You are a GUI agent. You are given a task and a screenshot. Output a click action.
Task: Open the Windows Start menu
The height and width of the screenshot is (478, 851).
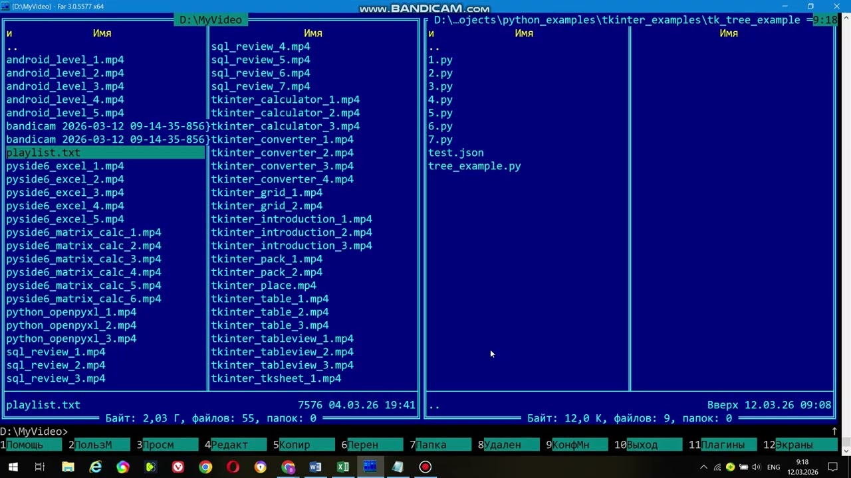pyautogui.click(x=13, y=467)
